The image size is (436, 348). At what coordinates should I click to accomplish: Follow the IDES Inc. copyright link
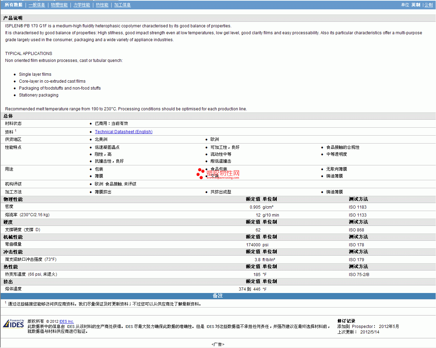pyautogui.click(x=67, y=321)
